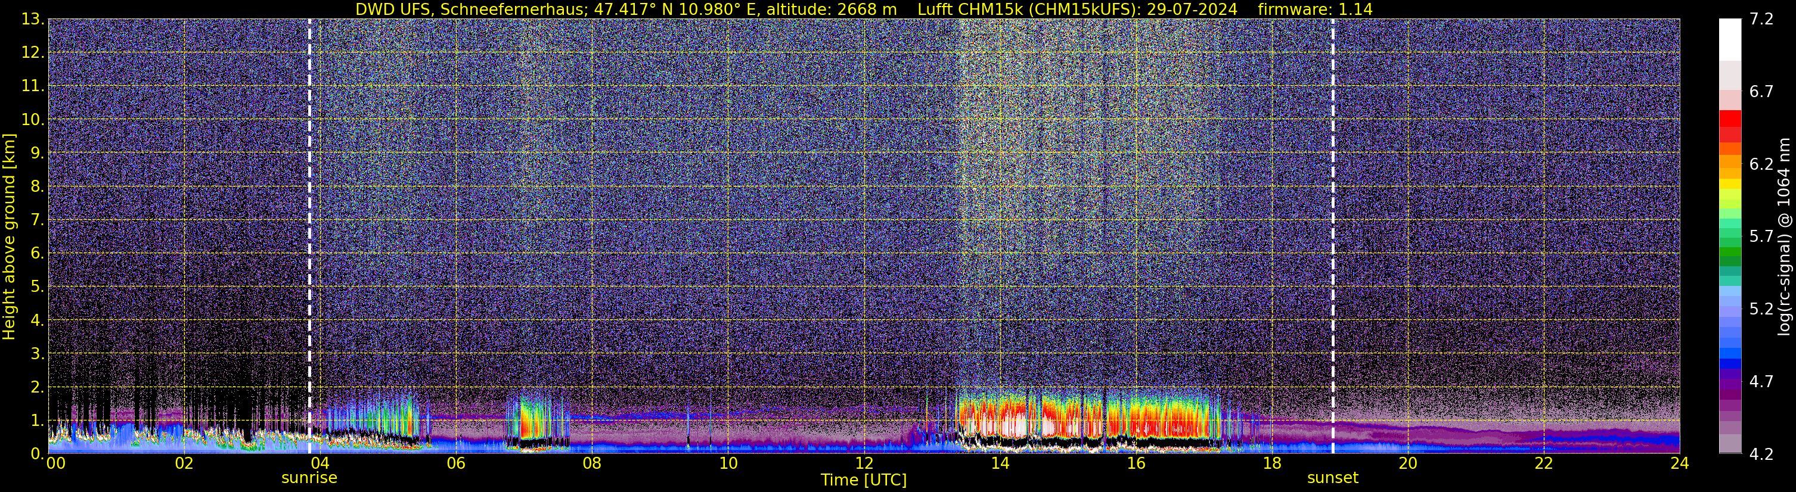Click the 'firmware: 1.14' text in title
The width and height of the screenshot is (1796, 492).
pyautogui.click(x=1315, y=10)
